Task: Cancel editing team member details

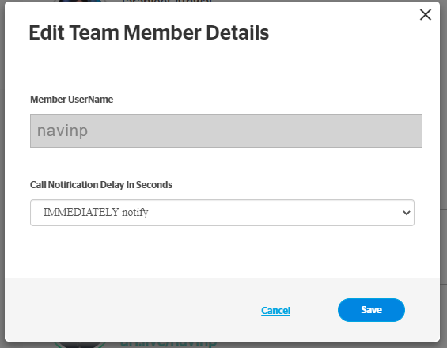Action: 275,310
